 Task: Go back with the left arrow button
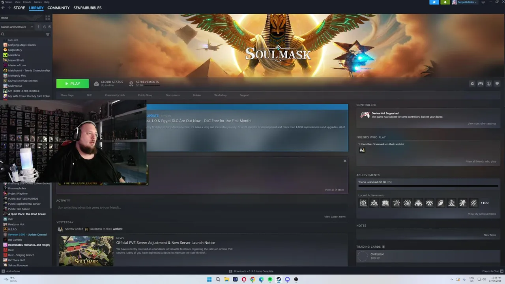tap(3, 8)
